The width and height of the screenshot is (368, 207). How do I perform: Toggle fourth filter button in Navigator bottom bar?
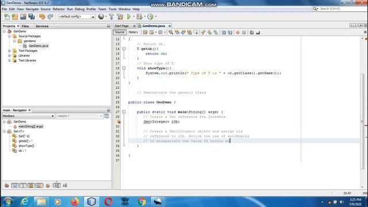pos(40,186)
